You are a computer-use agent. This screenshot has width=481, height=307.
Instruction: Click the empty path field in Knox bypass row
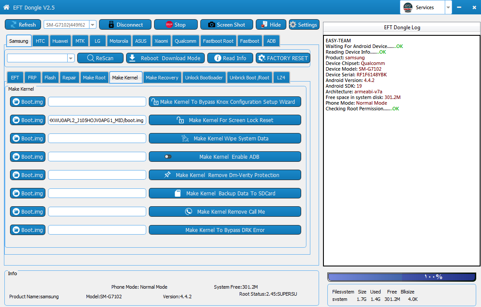[97, 102]
